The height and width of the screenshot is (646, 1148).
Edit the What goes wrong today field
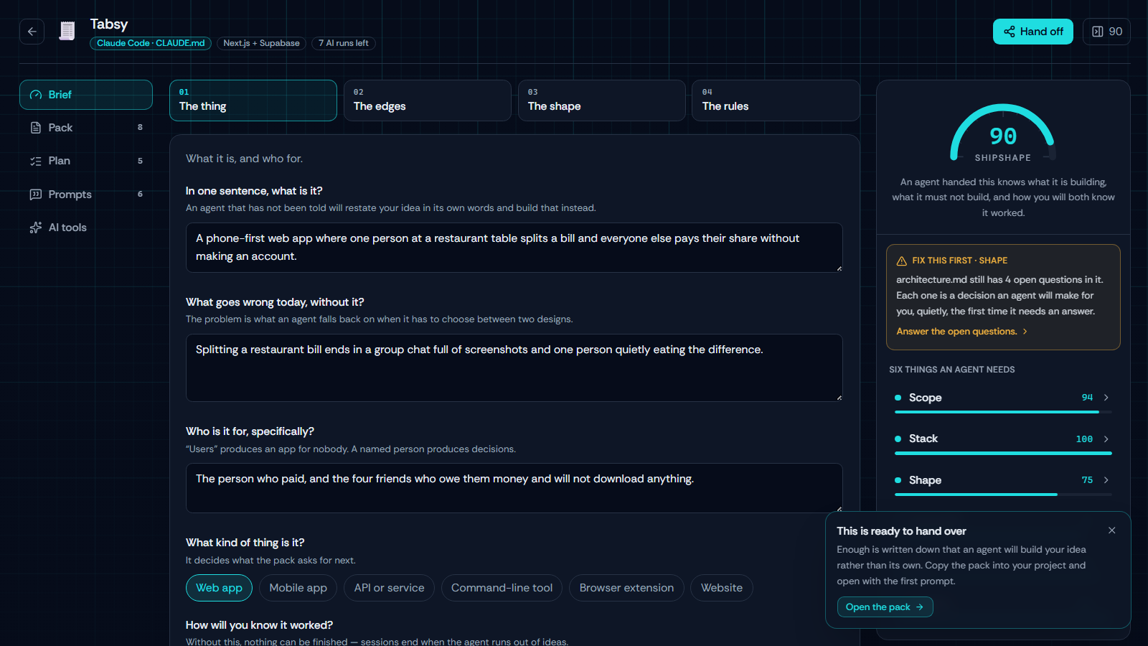[514, 368]
